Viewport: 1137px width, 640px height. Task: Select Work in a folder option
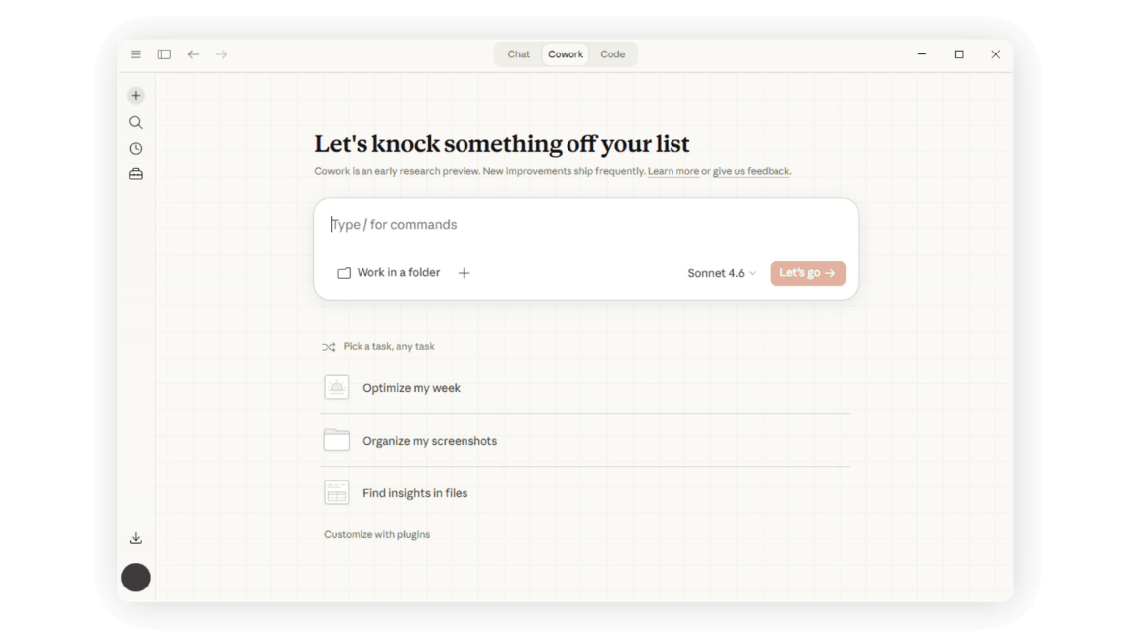tap(388, 272)
